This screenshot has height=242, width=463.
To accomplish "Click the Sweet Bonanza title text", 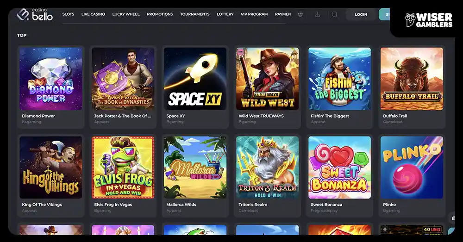I will 326,205.
